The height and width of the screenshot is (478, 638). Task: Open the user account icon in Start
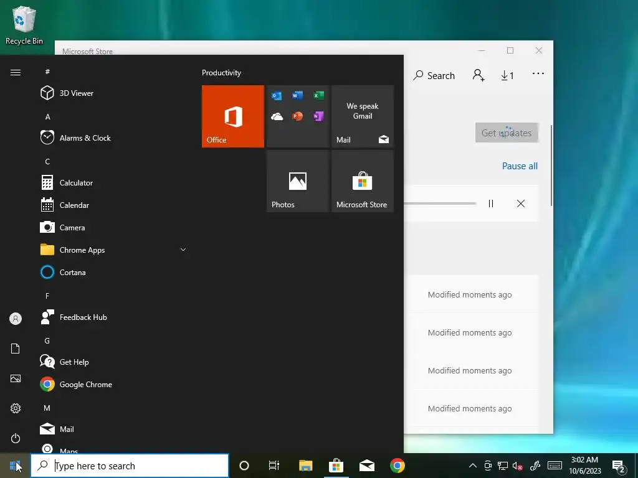[x=16, y=319]
